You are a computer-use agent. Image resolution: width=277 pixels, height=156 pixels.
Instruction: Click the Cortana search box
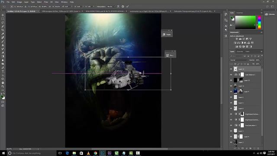(32, 153)
